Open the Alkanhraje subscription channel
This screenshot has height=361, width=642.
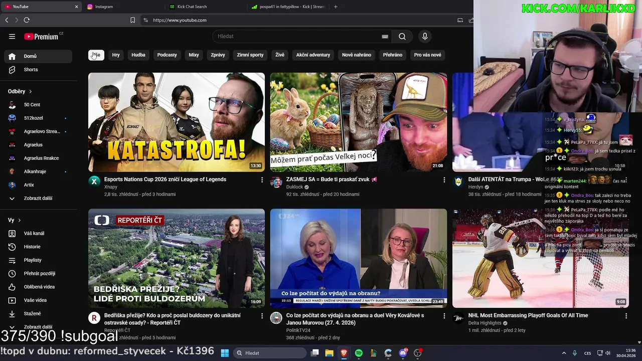click(x=38, y=171)
